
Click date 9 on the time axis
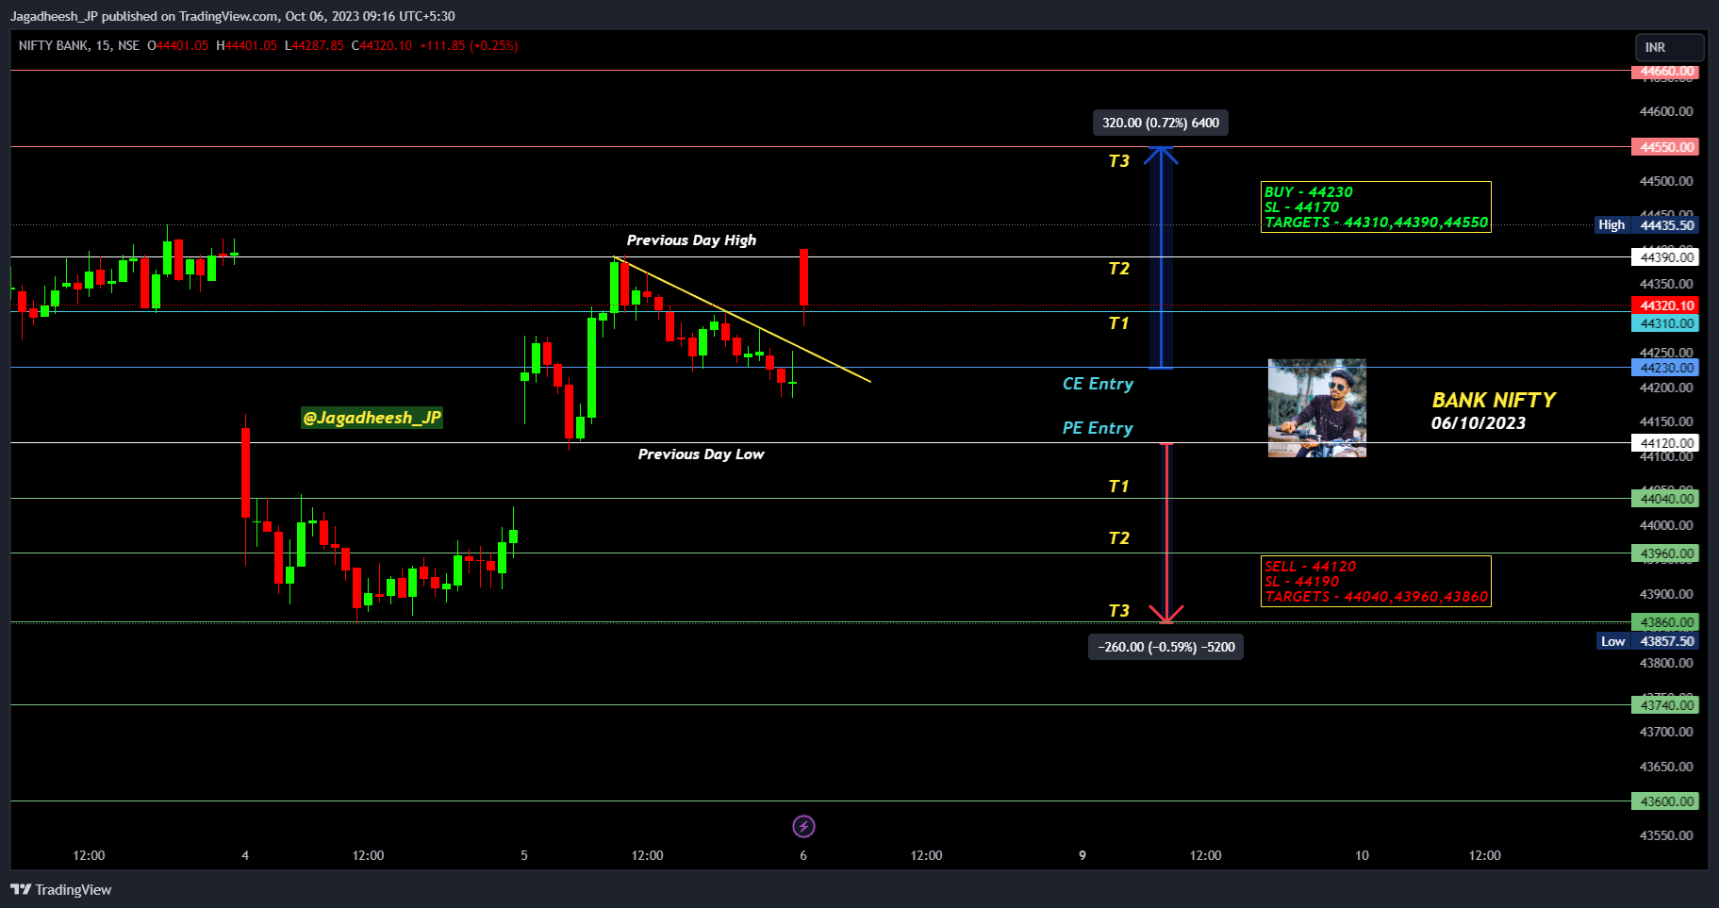[1083, 855]
